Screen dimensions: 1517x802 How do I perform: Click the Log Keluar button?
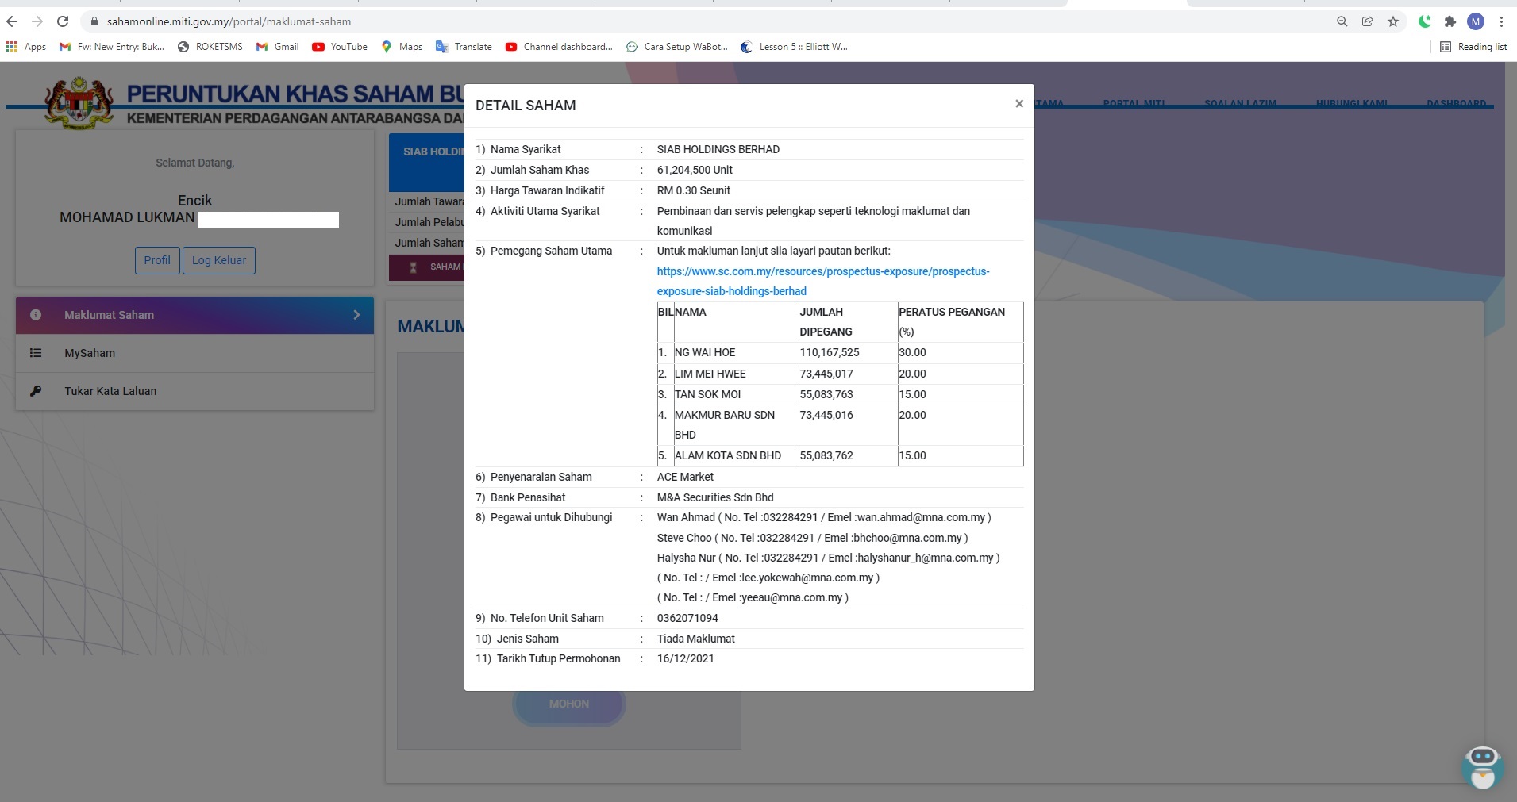point(218,260)
